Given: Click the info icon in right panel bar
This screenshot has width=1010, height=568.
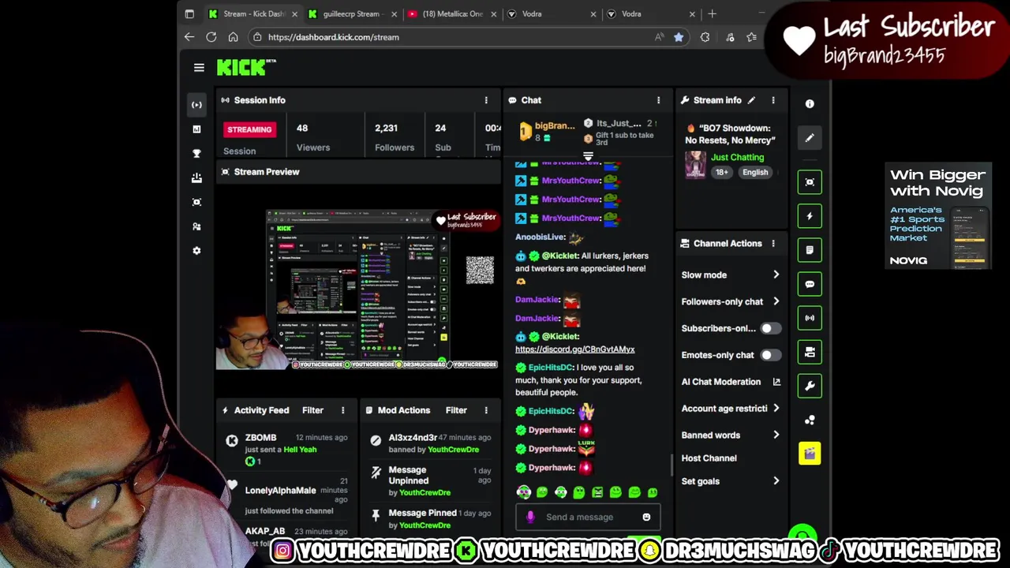Looking at the screenshot, I should (x=810, y=104).
